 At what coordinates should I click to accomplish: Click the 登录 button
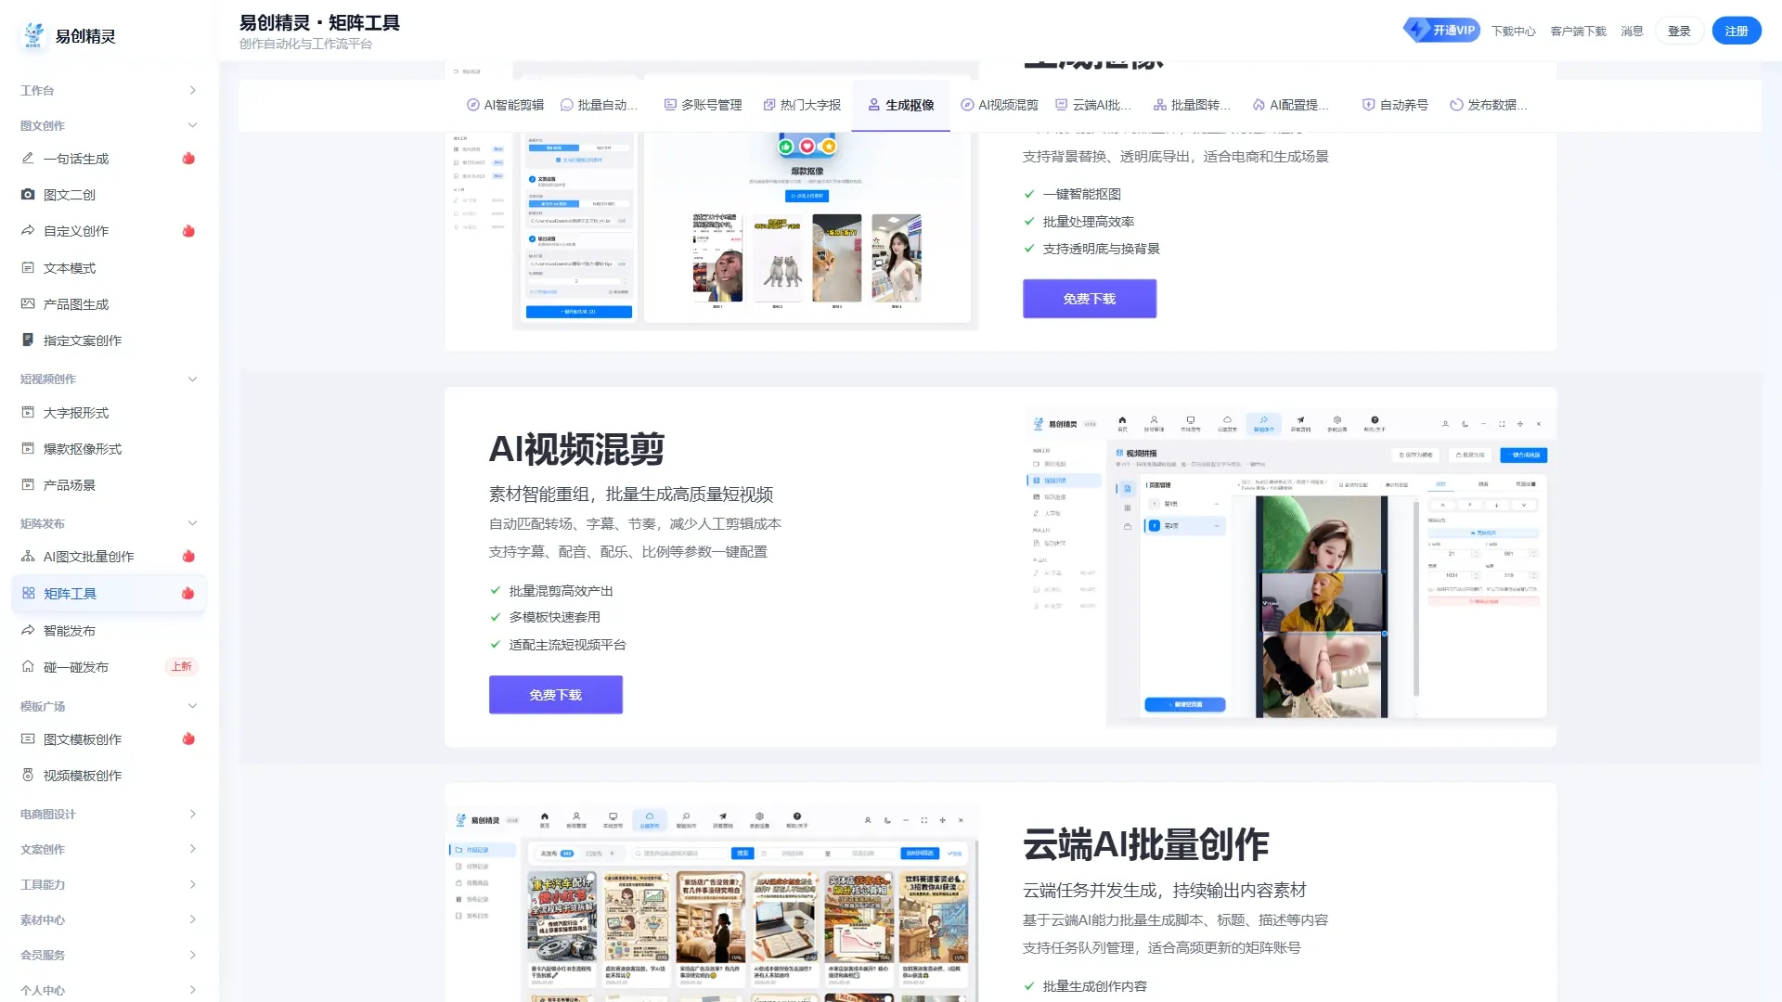pyautogui.click(x=1679, y=31)
